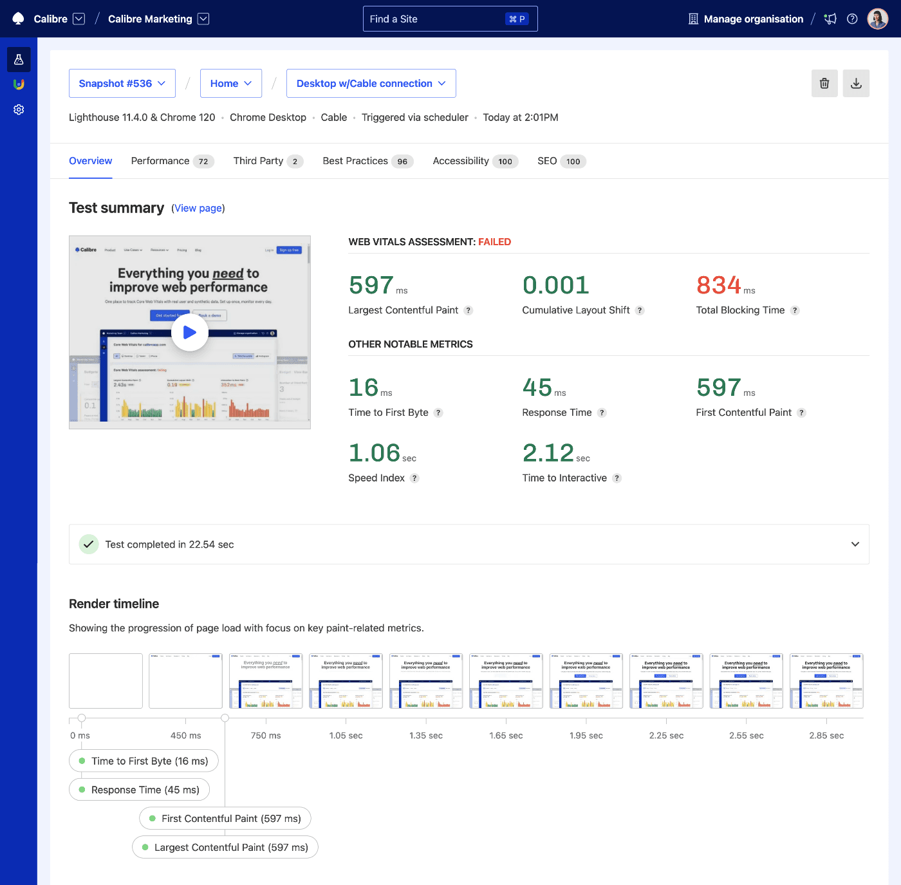
Task: Select the 1.35 sec render timeline frame
Action: click(425, 680)
